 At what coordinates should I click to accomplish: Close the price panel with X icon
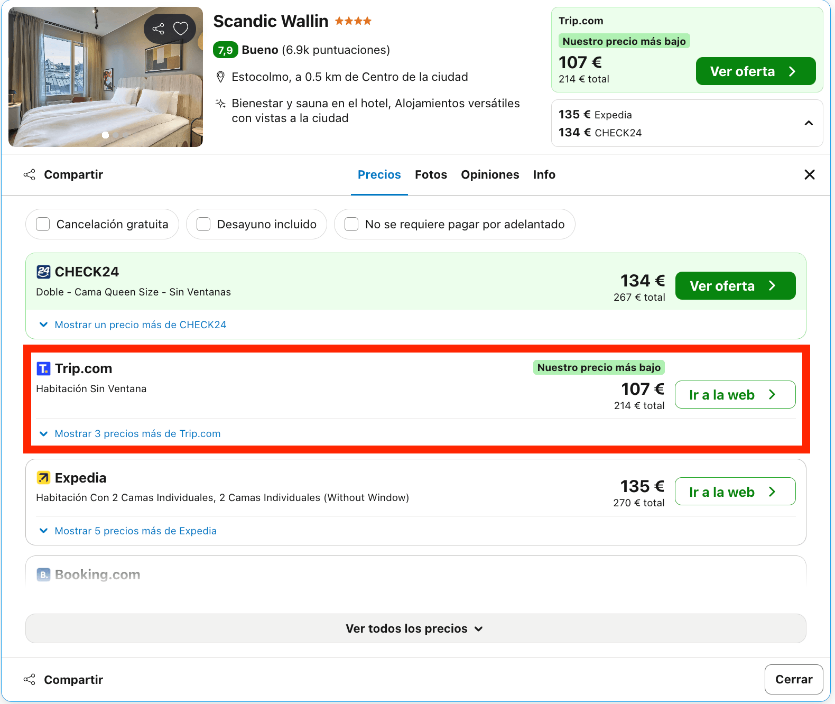tap(809, 174)
